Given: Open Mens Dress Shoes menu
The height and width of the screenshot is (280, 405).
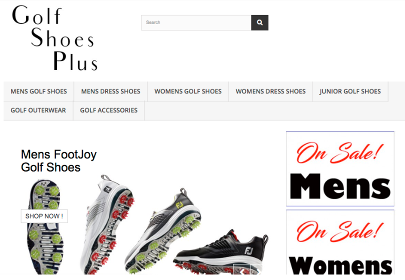Looking at the screenshot, I should (110, 91).
